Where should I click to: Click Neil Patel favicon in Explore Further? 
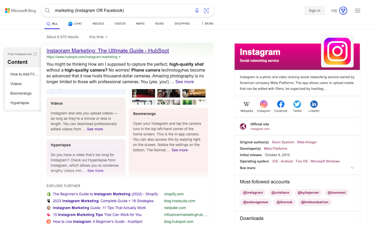49,208
